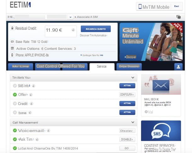Image resolution: width=192 pixels, height=153 pixels.
Task: Collapse the Call Management section
Action: [x=133, y=122]
